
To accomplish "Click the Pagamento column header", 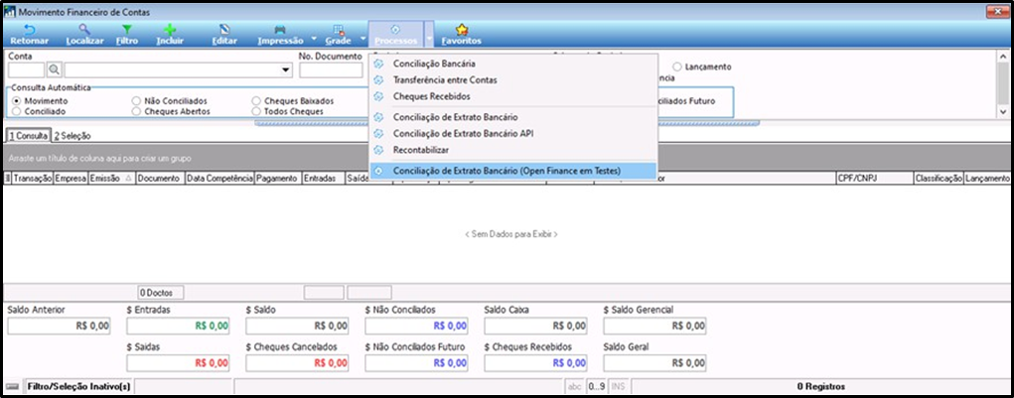I will (x=277, y=179).
